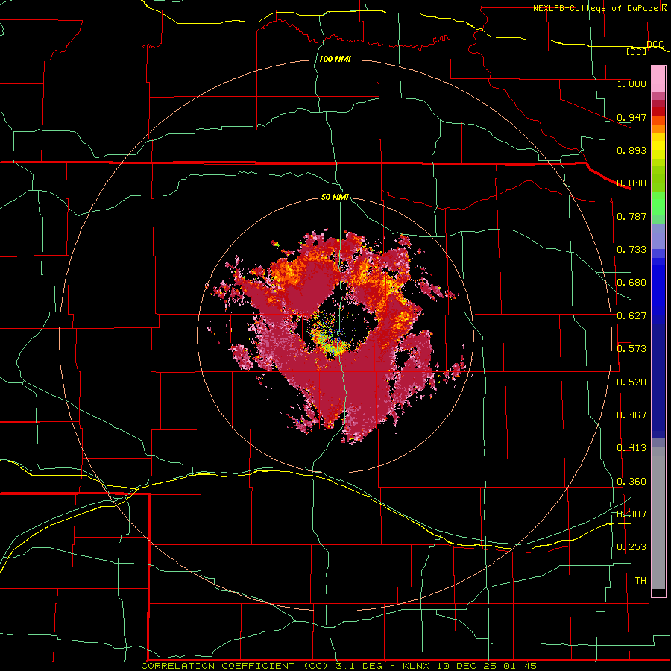Click the 100 NMI range ring label
The height and width of the screenshot is (671, 671).
tap(335, 59)
